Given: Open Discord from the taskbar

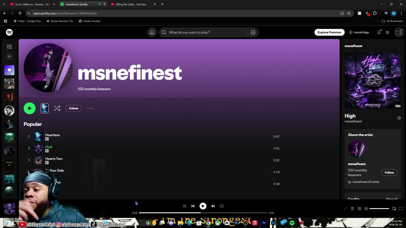Looking at the screenshot, I should click(x=171, y=223).
